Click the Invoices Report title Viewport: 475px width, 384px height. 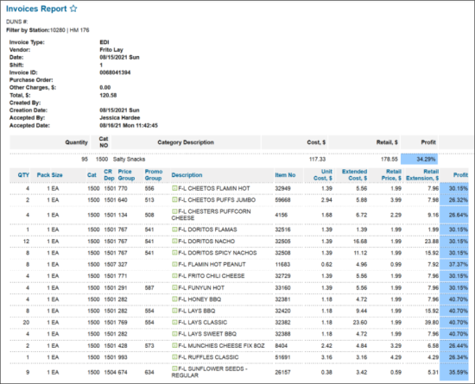pyautogui.click(x=36, y=9)
